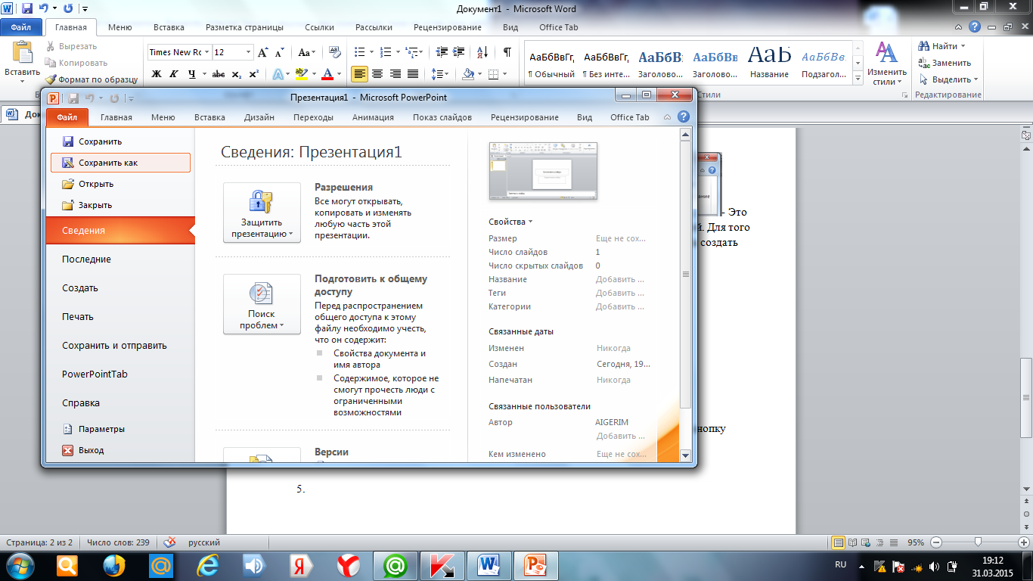The height and width of the screenshot is (581, 1033).
Task: Click Заменить in Word ribbon
Action: (x=945, y=63)
